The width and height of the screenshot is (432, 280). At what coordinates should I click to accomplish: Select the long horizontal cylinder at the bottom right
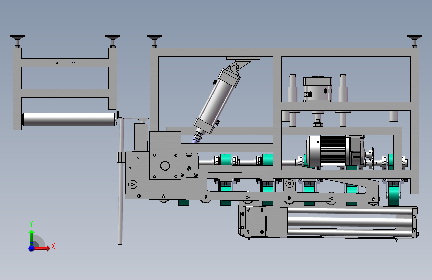tap(350, 222)
